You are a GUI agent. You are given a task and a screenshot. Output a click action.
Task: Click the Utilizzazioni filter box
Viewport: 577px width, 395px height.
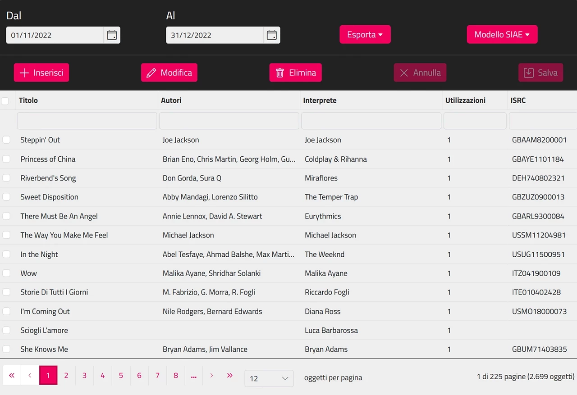coord(475,121)
